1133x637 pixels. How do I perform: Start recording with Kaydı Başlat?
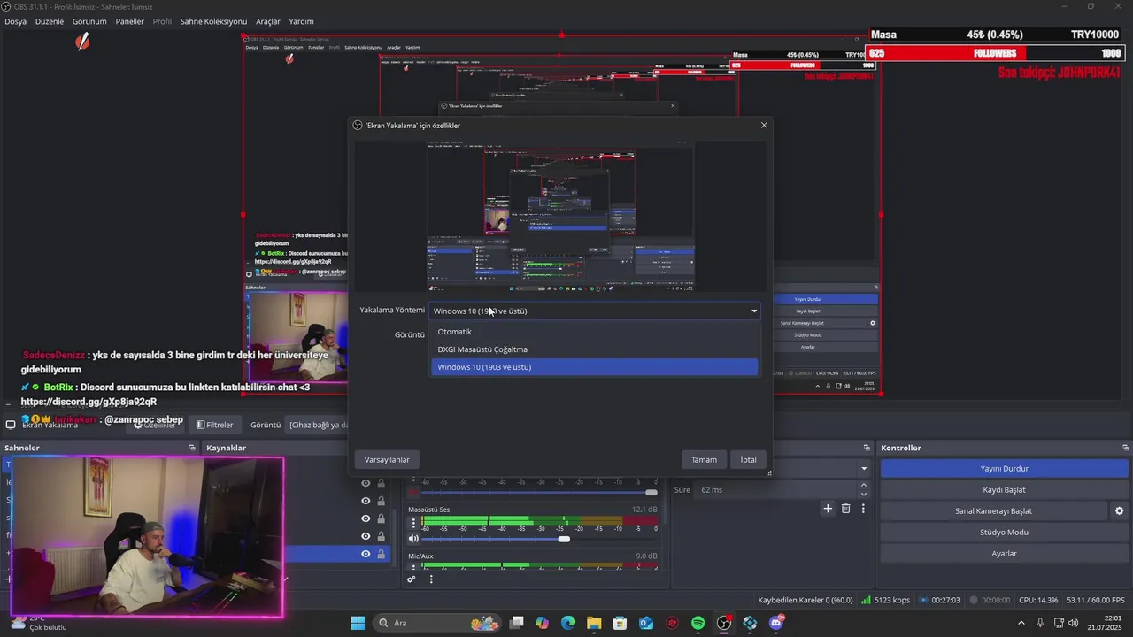pos(1005,489)
